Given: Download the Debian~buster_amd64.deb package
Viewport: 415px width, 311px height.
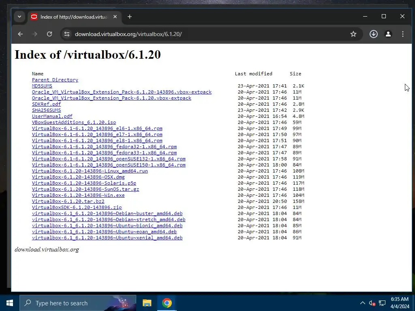Looking at the screenshot, I should click(x=107, y=214).
